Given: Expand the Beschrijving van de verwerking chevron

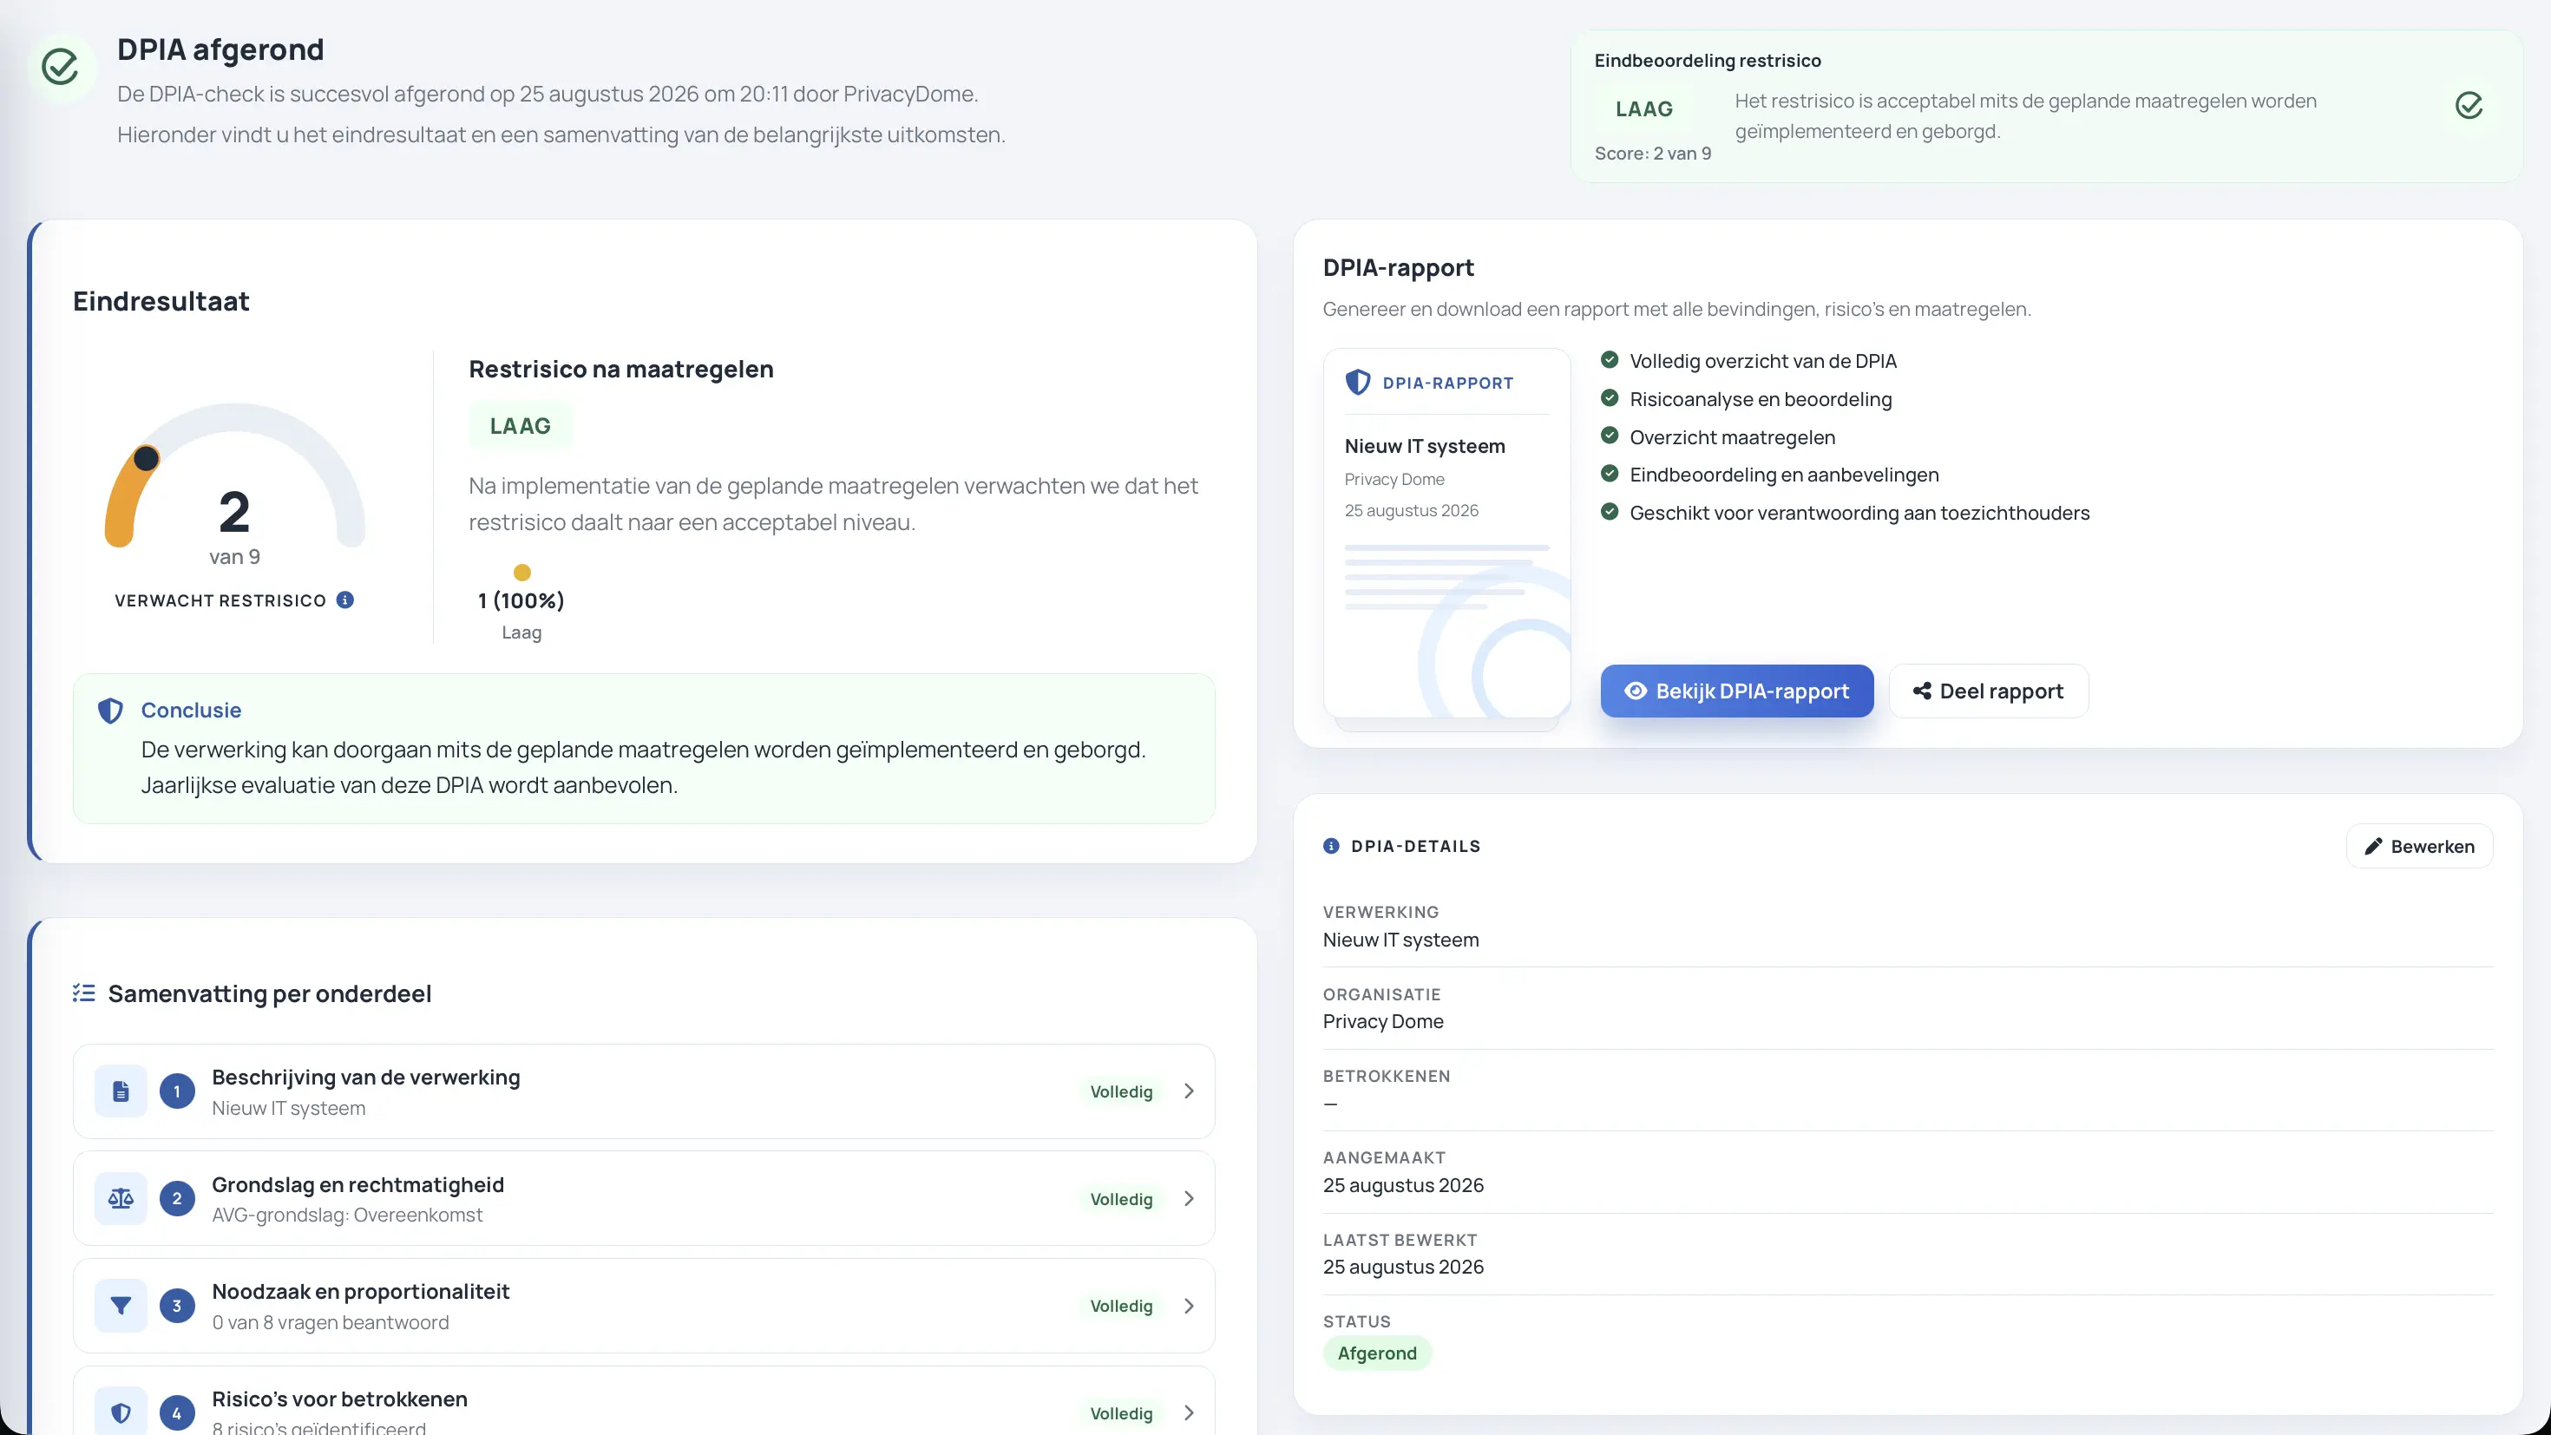Looking at the screenshot, I should point(1190,1091).
